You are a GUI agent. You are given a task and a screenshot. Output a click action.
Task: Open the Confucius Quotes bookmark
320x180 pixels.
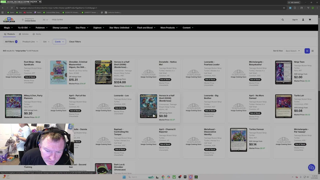tap(113, 12)
